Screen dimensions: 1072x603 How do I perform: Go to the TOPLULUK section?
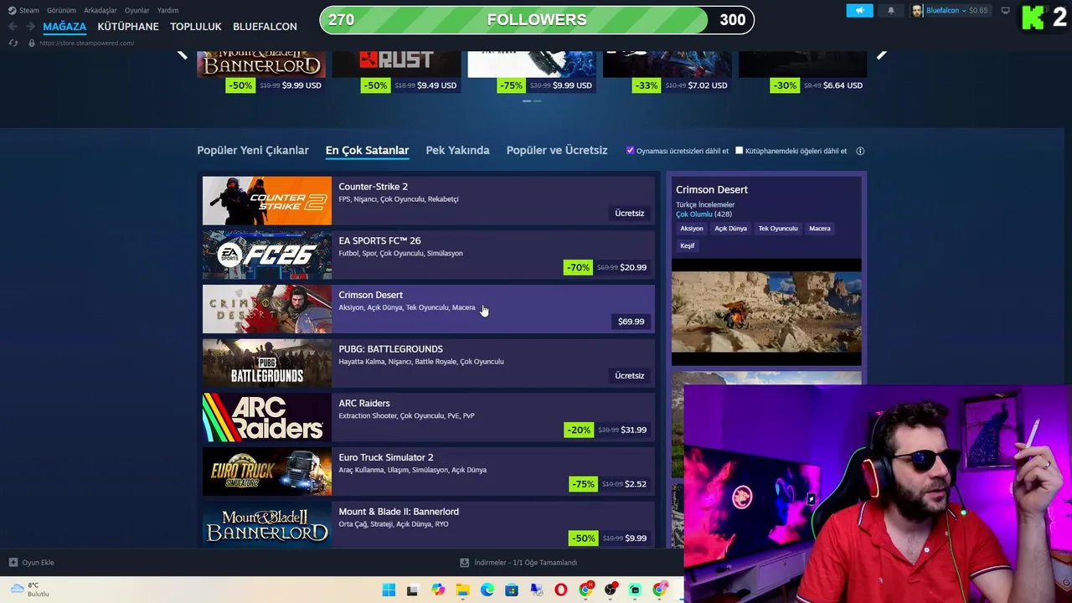click(196, 27)
